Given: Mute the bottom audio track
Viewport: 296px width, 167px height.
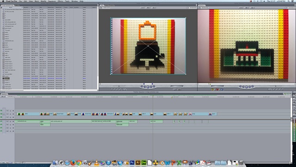Looking at the screenshot, I should tap(1, 131).
